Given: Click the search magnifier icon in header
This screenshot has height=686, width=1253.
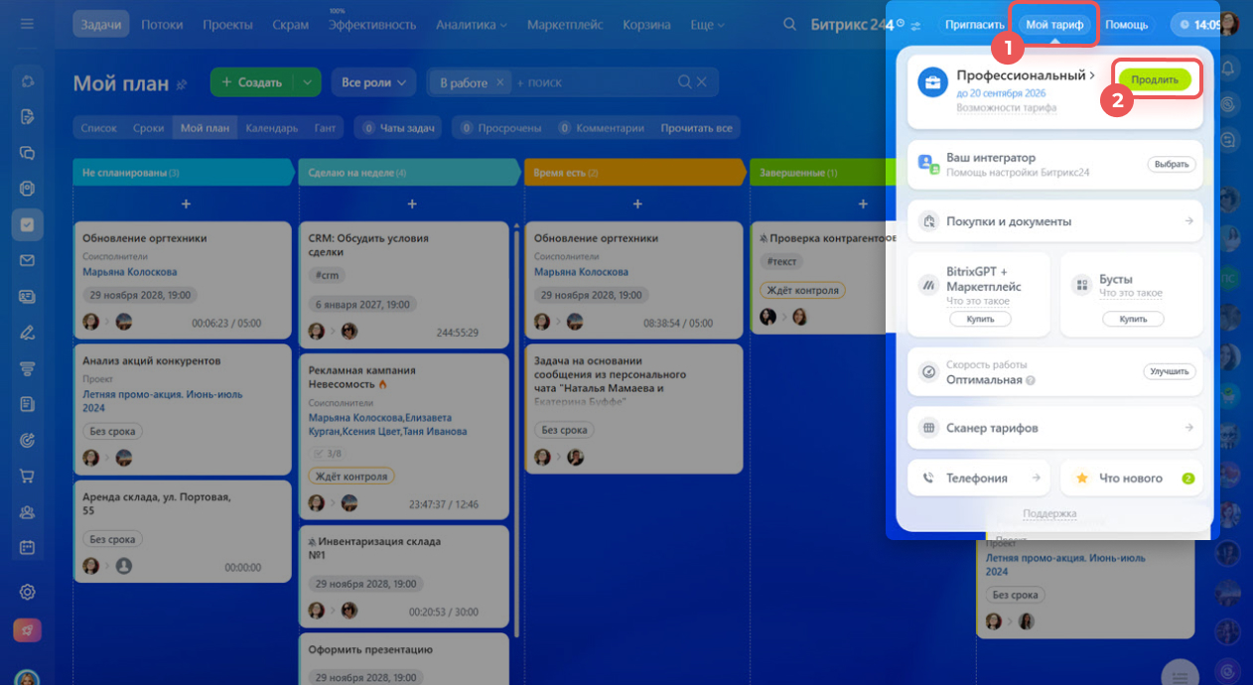Looking at the screenshot, I should [x=789, y=24].
